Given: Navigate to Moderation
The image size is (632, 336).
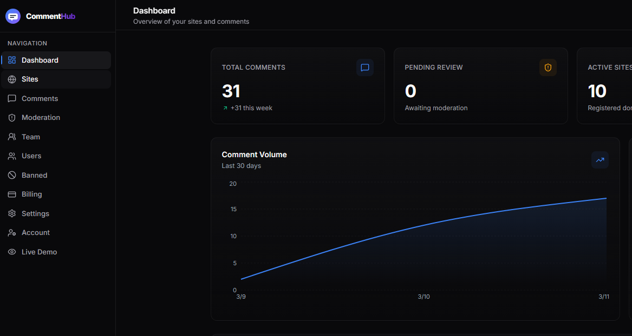Looking at the screenshot, I should click(x=56, y=117).
